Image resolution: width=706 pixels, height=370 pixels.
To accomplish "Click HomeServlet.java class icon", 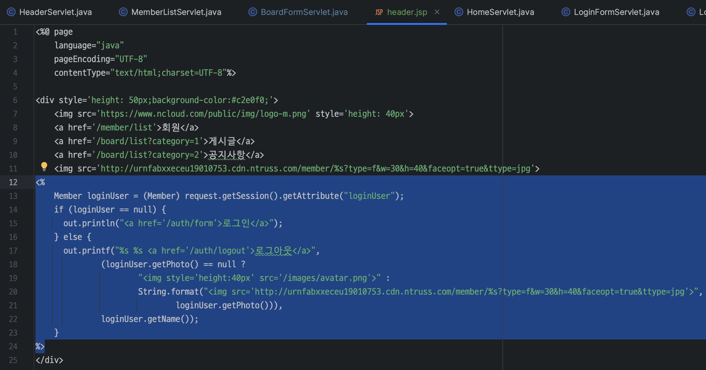I will pos(459,12).
